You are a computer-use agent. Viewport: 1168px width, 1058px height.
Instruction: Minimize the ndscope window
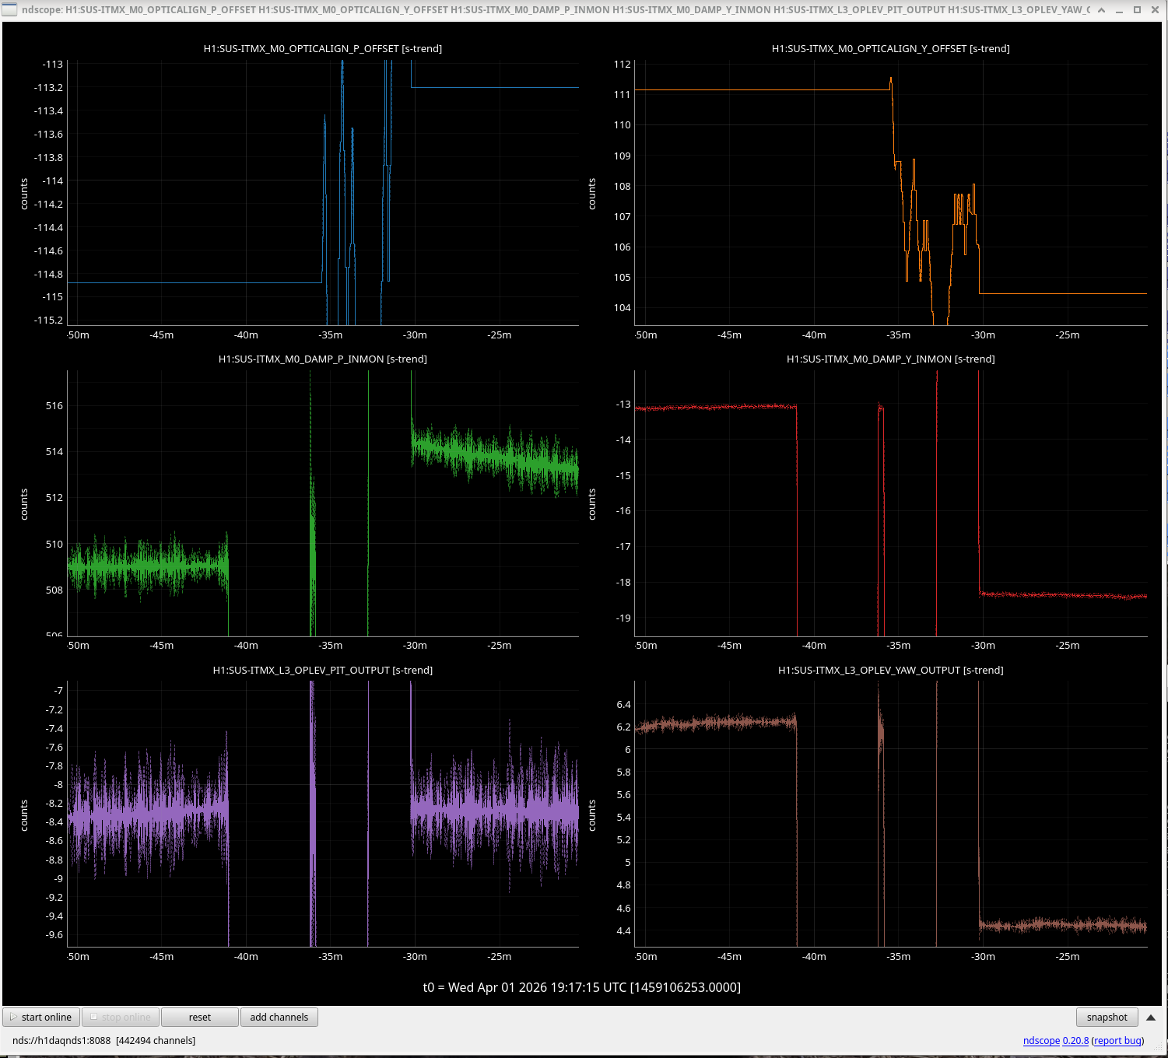coord(1119,9)
